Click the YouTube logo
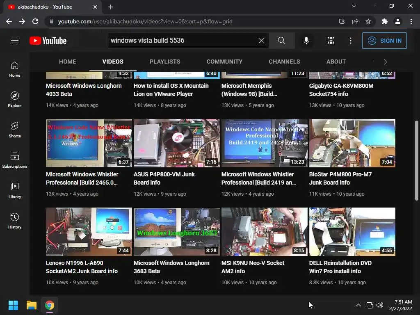The height and width of the screenshot is (315, 420). click(48, 41)
